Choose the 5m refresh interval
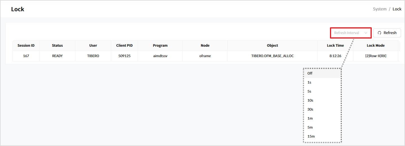405x146 pixels. pos(310,127)
